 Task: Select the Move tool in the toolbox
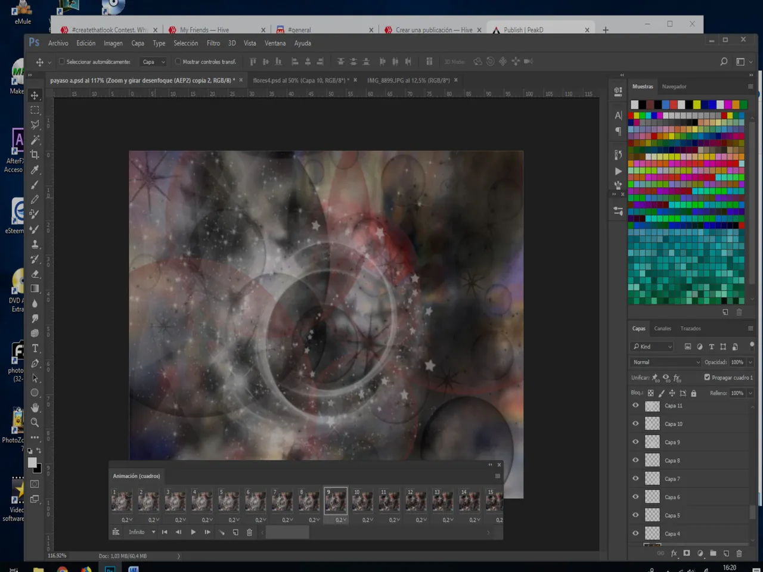coord(35,95)
